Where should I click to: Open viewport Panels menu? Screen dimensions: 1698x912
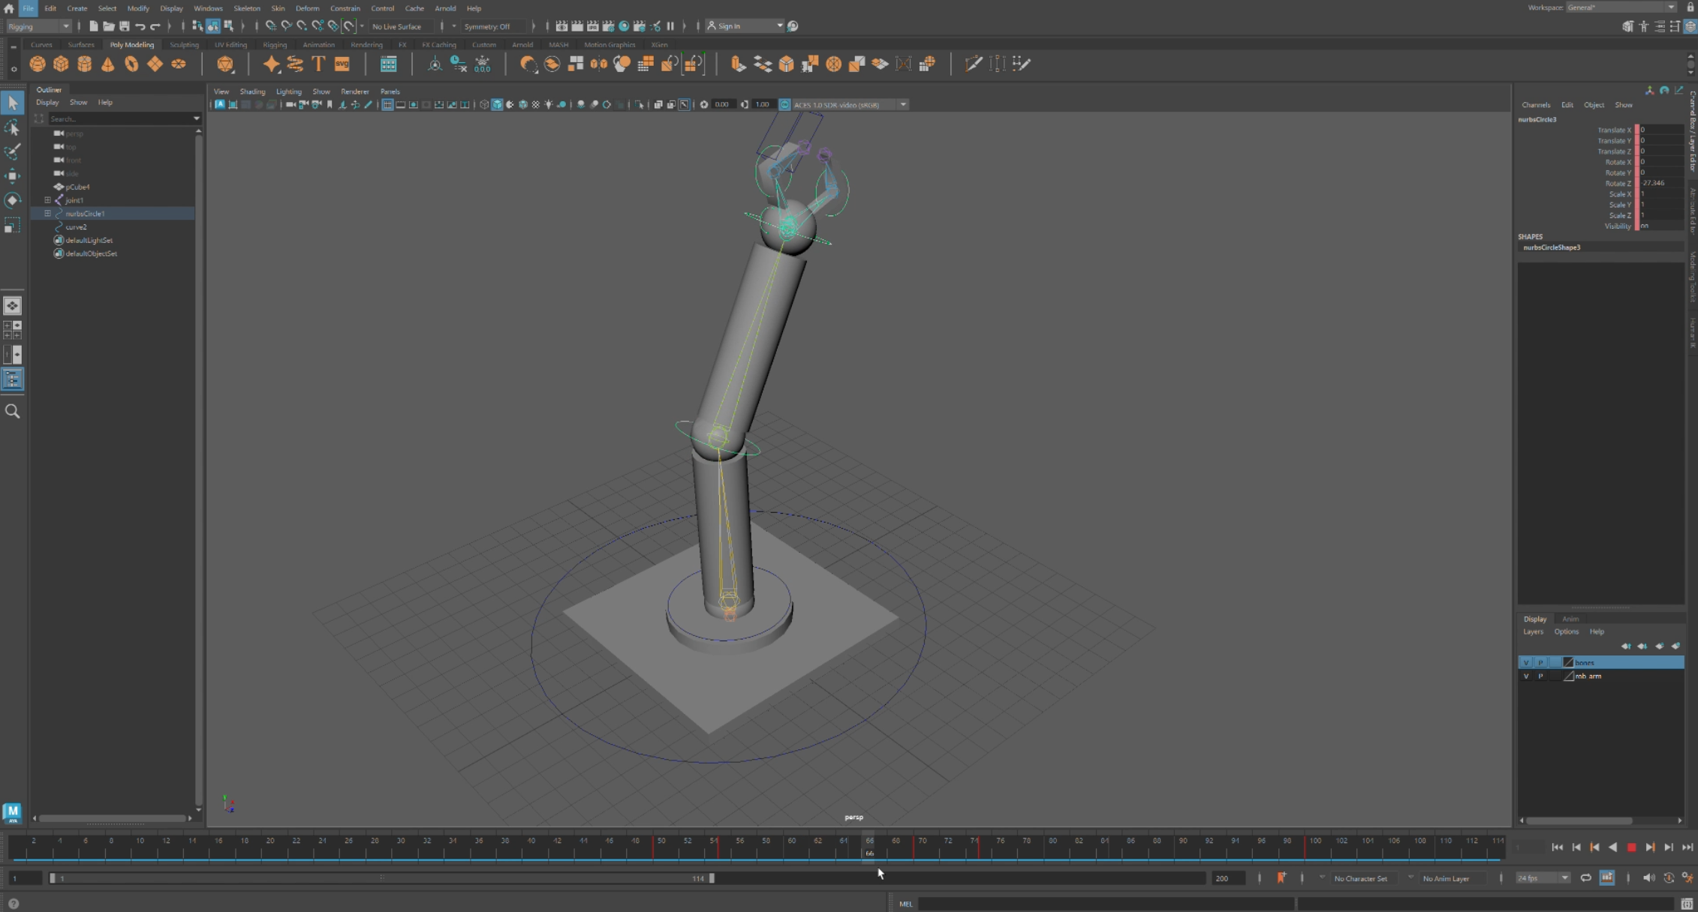coord(390,91)
